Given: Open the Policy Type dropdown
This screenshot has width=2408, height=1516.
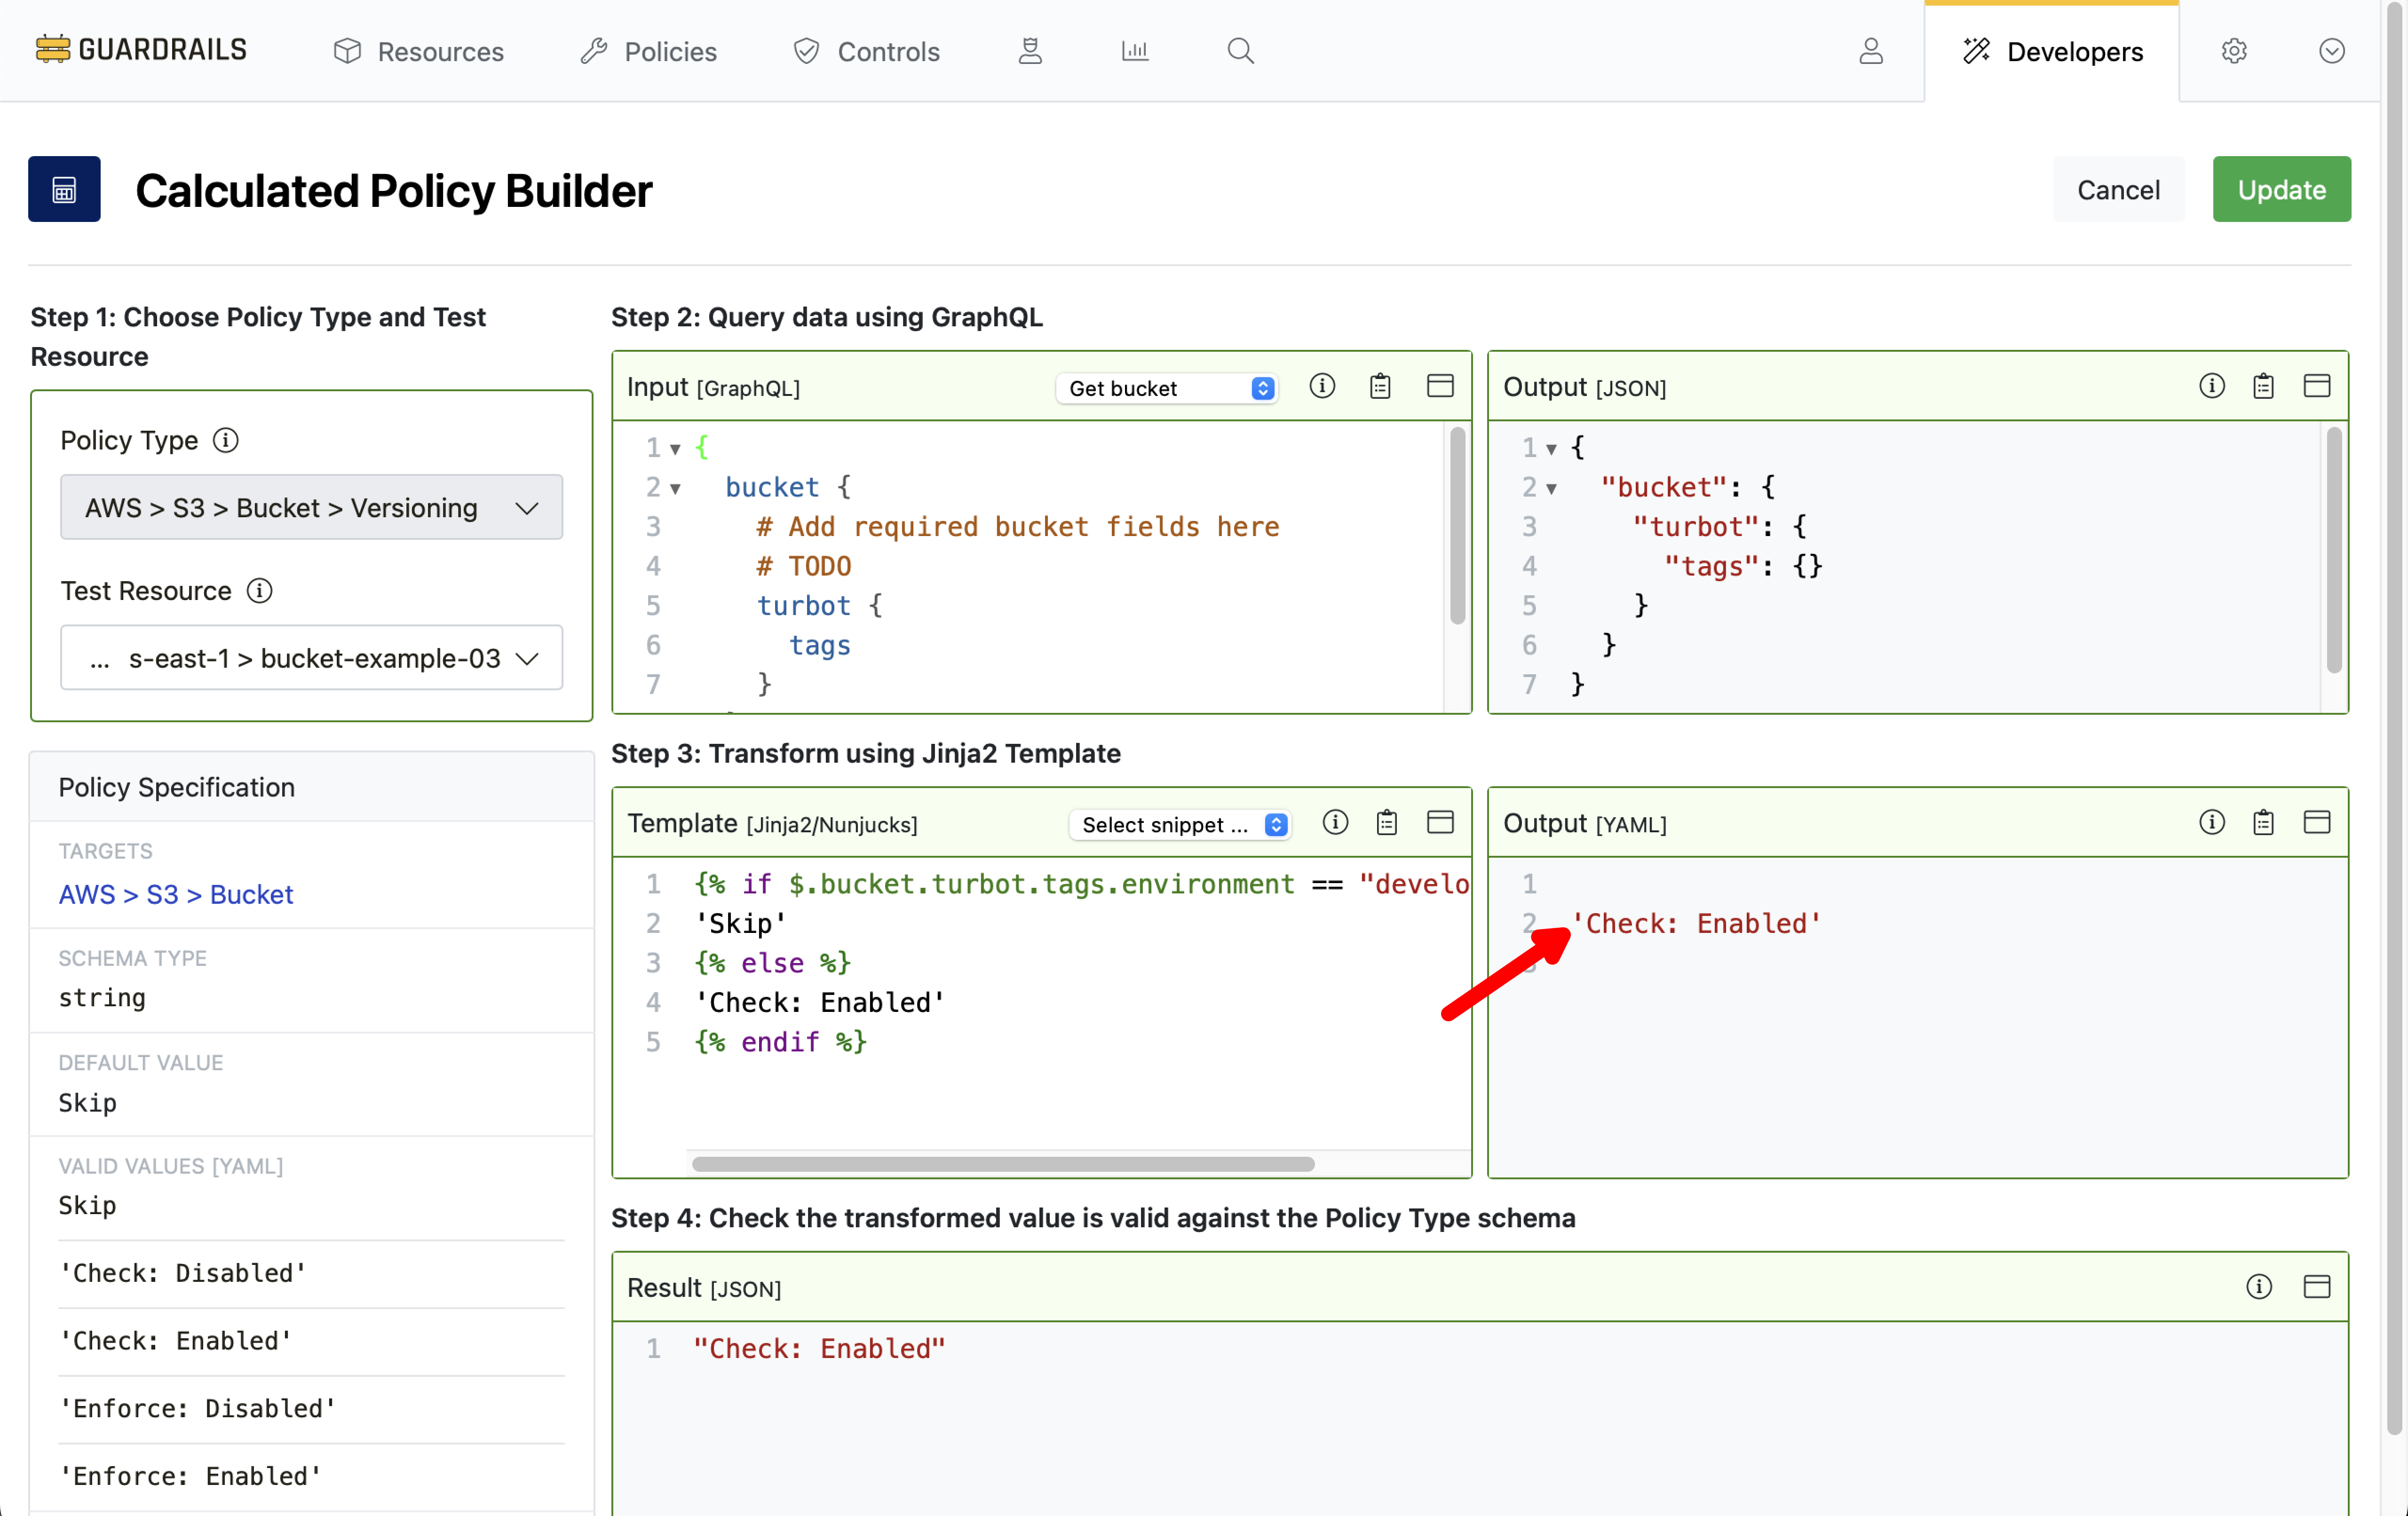Looking at the screenshot, I should (311, 507).
